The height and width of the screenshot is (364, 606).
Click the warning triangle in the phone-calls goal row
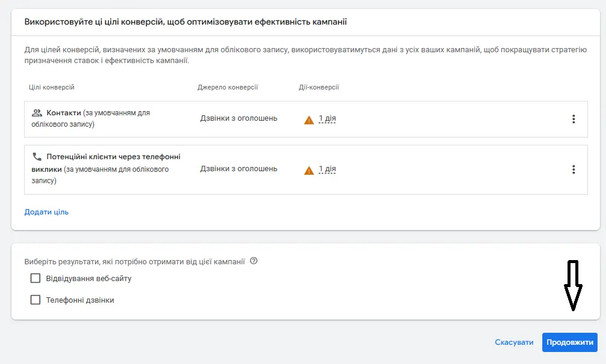(x=309, y=170)
